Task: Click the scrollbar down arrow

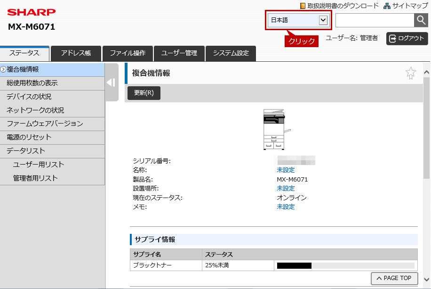Action: [427, 280]
